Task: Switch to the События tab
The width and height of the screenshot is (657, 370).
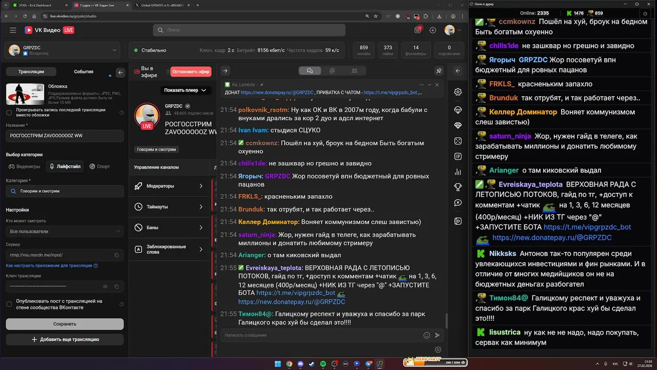Action: tap(84, 72)
